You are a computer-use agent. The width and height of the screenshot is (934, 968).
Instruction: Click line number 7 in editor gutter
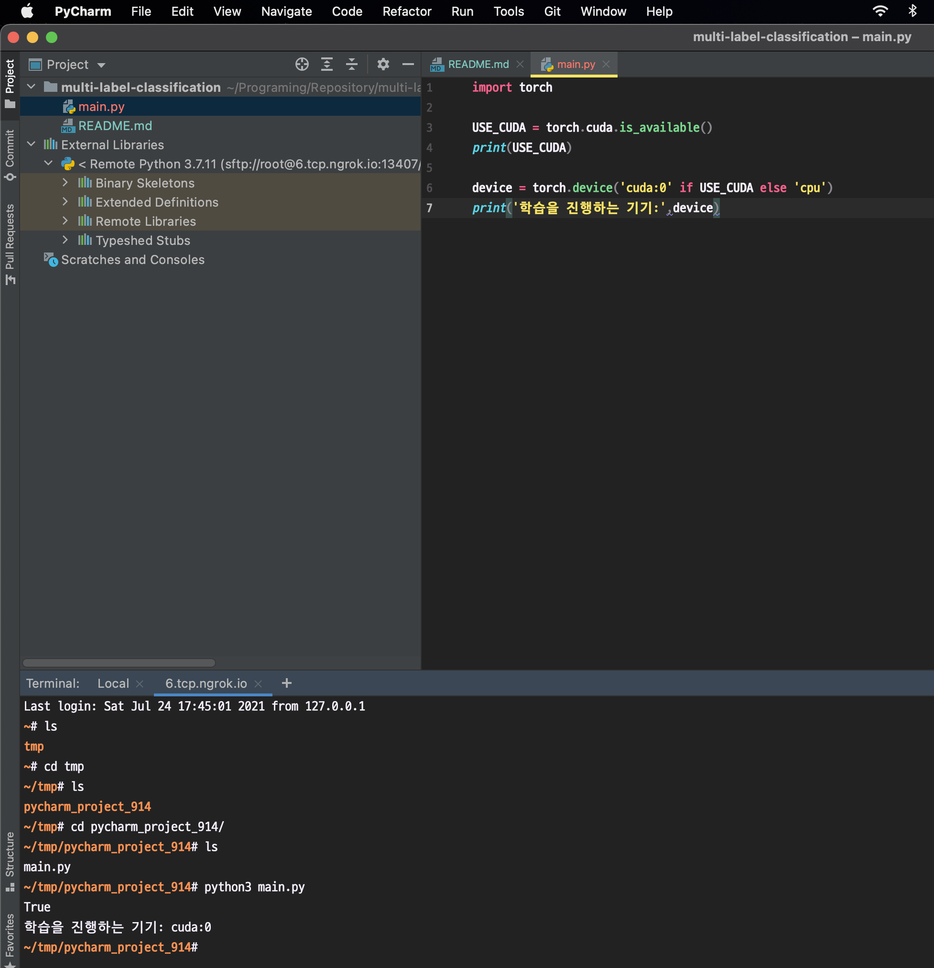[x=430, y=208]
